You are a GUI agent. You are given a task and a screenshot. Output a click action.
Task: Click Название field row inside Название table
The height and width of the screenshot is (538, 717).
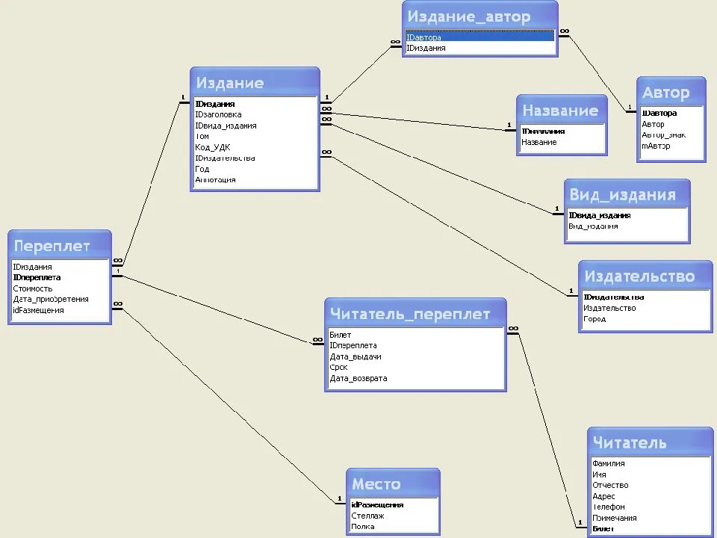click(562, 142)
